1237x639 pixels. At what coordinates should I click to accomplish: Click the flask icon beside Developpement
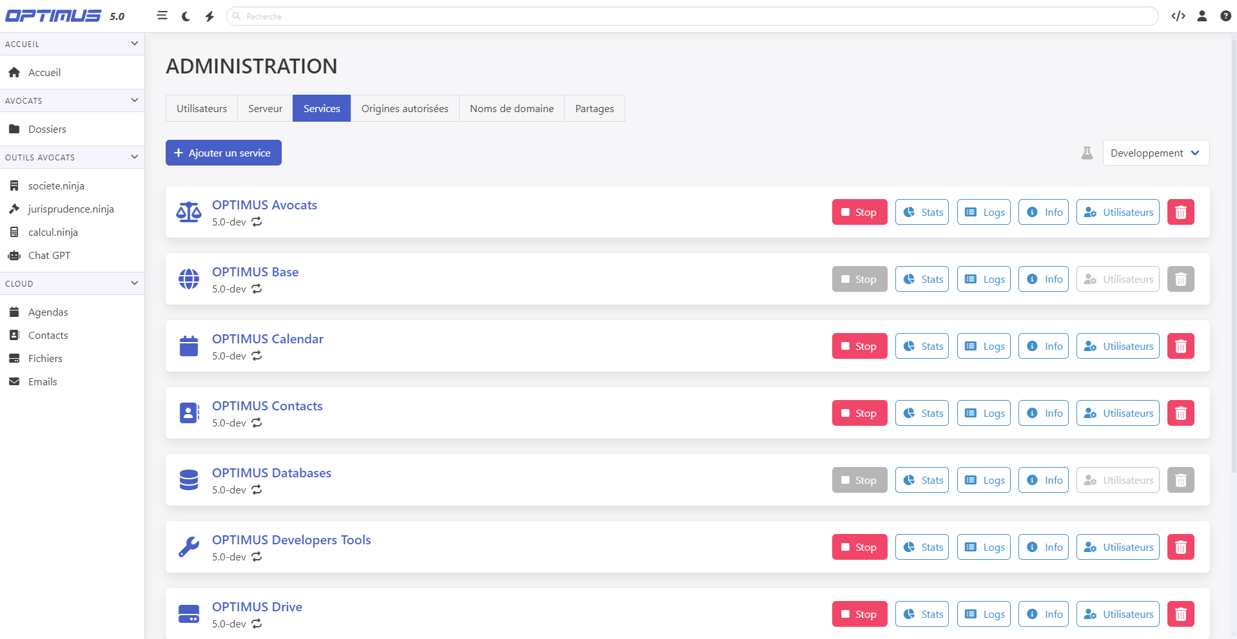(x=1087, y=153)
